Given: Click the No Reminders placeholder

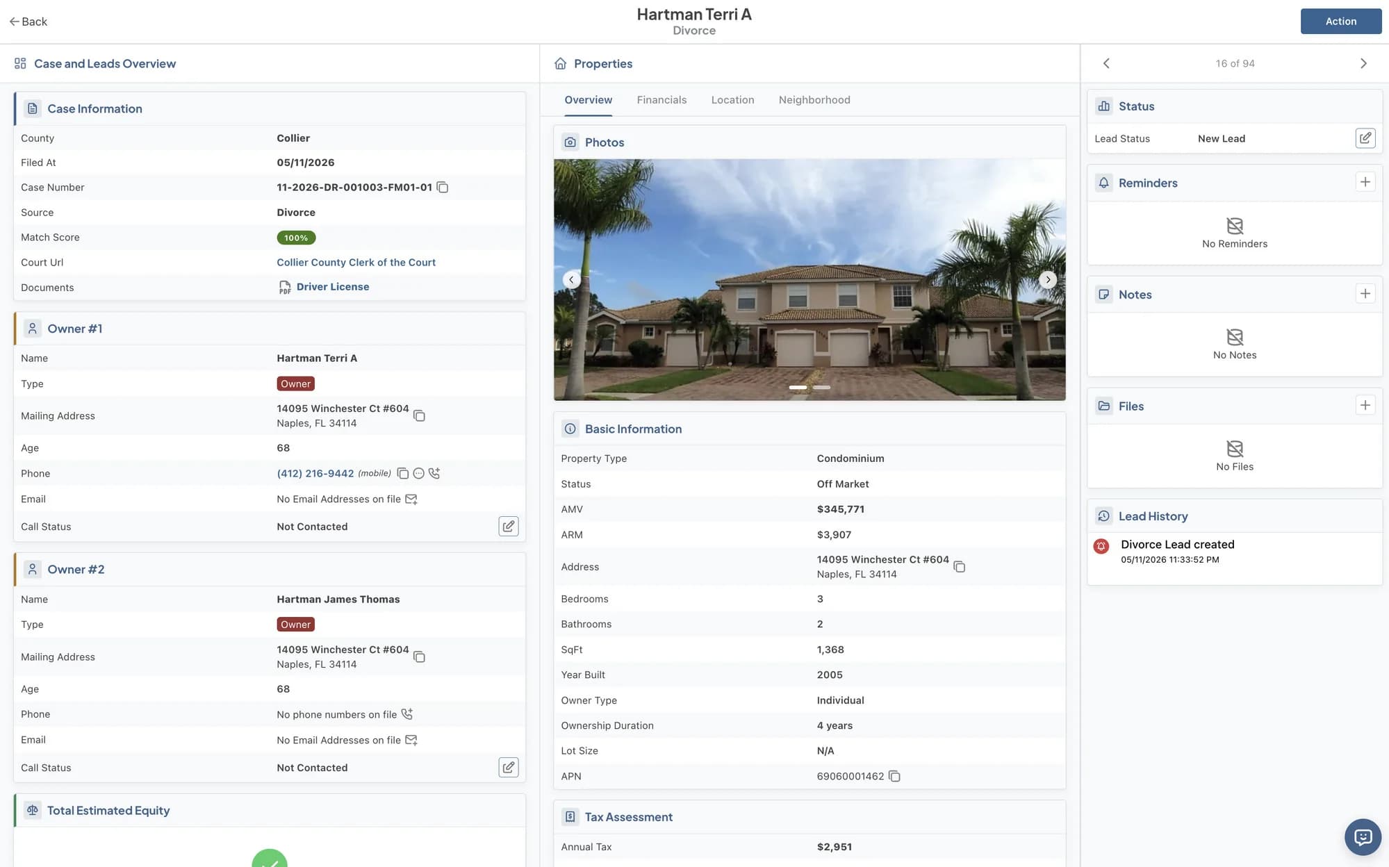Looking at the screenshot, I should click(1235, 233).
